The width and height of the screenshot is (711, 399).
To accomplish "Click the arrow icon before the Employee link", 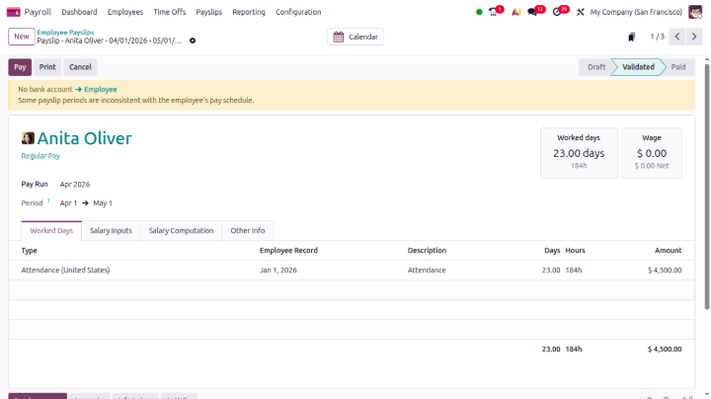I will coord(78,89).
